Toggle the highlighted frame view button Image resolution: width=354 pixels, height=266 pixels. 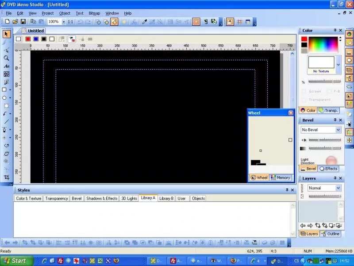(230, 22)
